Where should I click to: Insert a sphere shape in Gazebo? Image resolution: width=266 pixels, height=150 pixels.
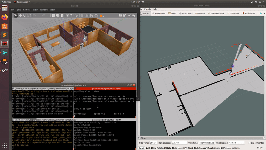point(58,15)
